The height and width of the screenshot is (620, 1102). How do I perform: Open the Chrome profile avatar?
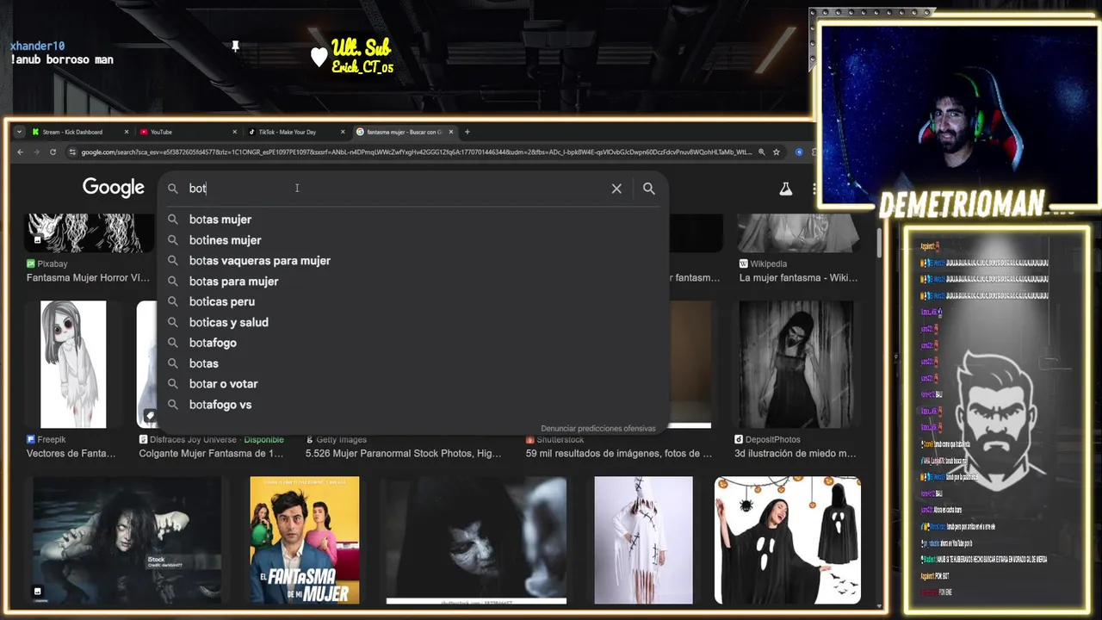point(799,152)
